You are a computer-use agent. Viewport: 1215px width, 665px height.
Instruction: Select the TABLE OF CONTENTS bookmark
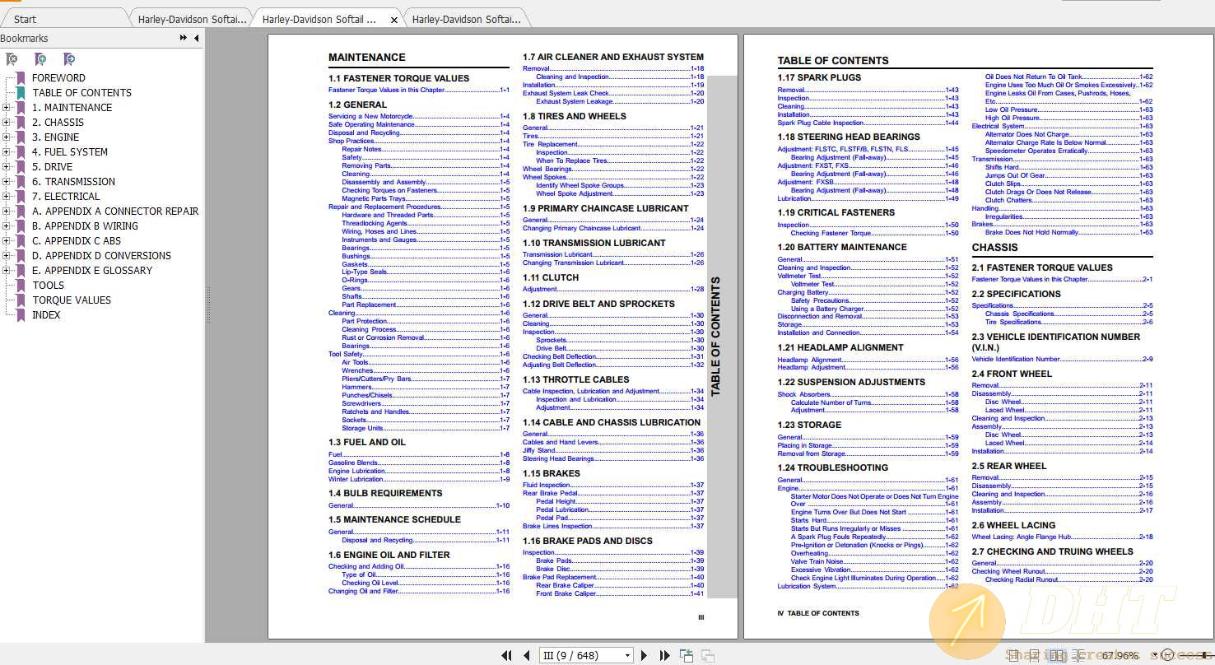pyautogui.click(x=81, y=93)
